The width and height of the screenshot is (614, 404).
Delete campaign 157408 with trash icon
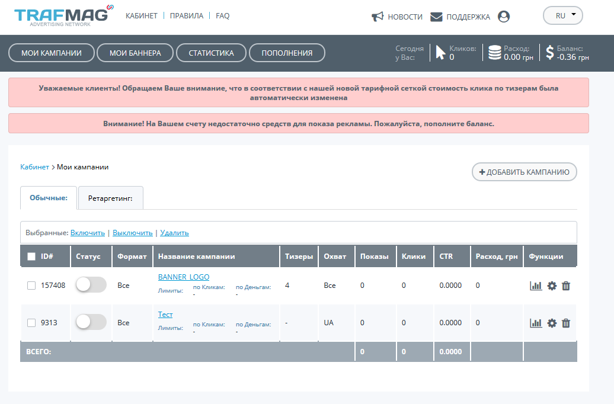pyautogui.click(x=566, y=286)
